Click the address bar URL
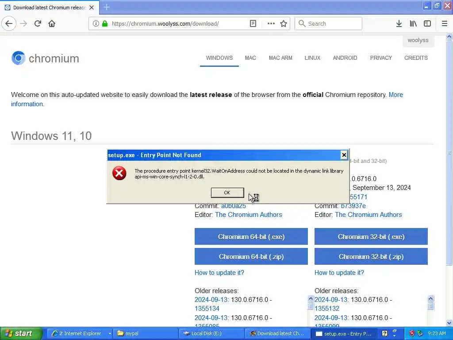This screenshot has width=453, height=340. pos(165,24)
